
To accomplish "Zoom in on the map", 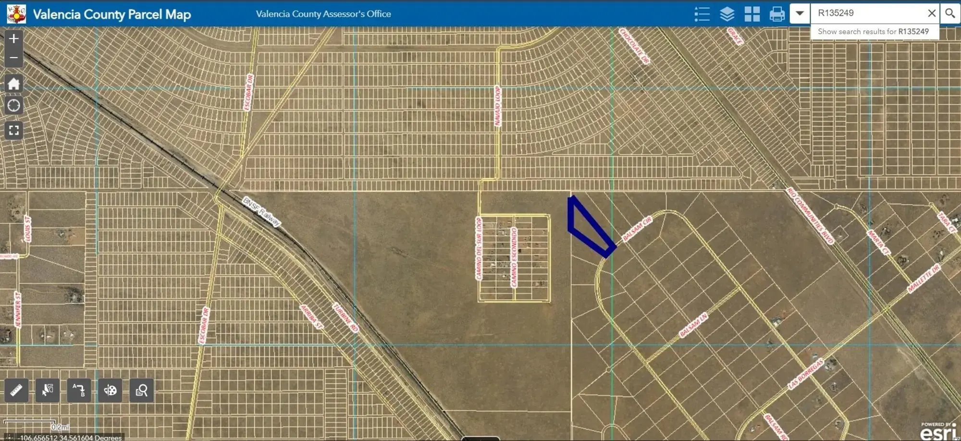I will [x=13, y=39].
